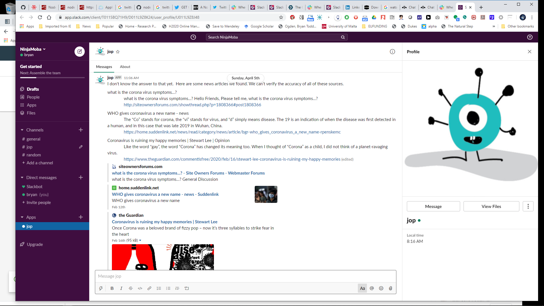
Task: Open the theguardian.com article link
Action: 232,159
